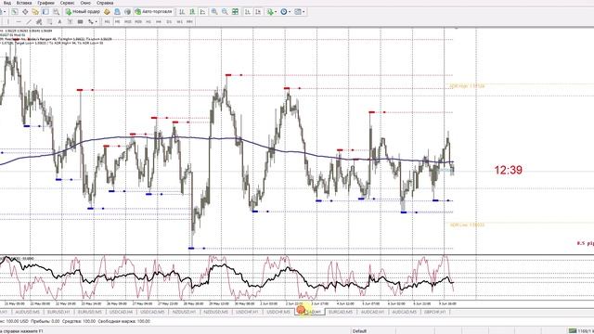The image size is (594, 334).
Task: Select the text label T tool
Action: [70, 22]
